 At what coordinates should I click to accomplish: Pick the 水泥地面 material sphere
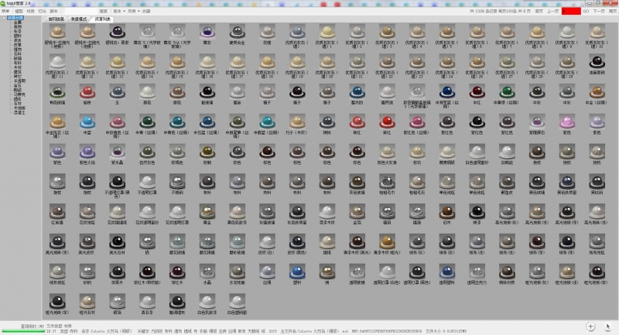point(238,272)
